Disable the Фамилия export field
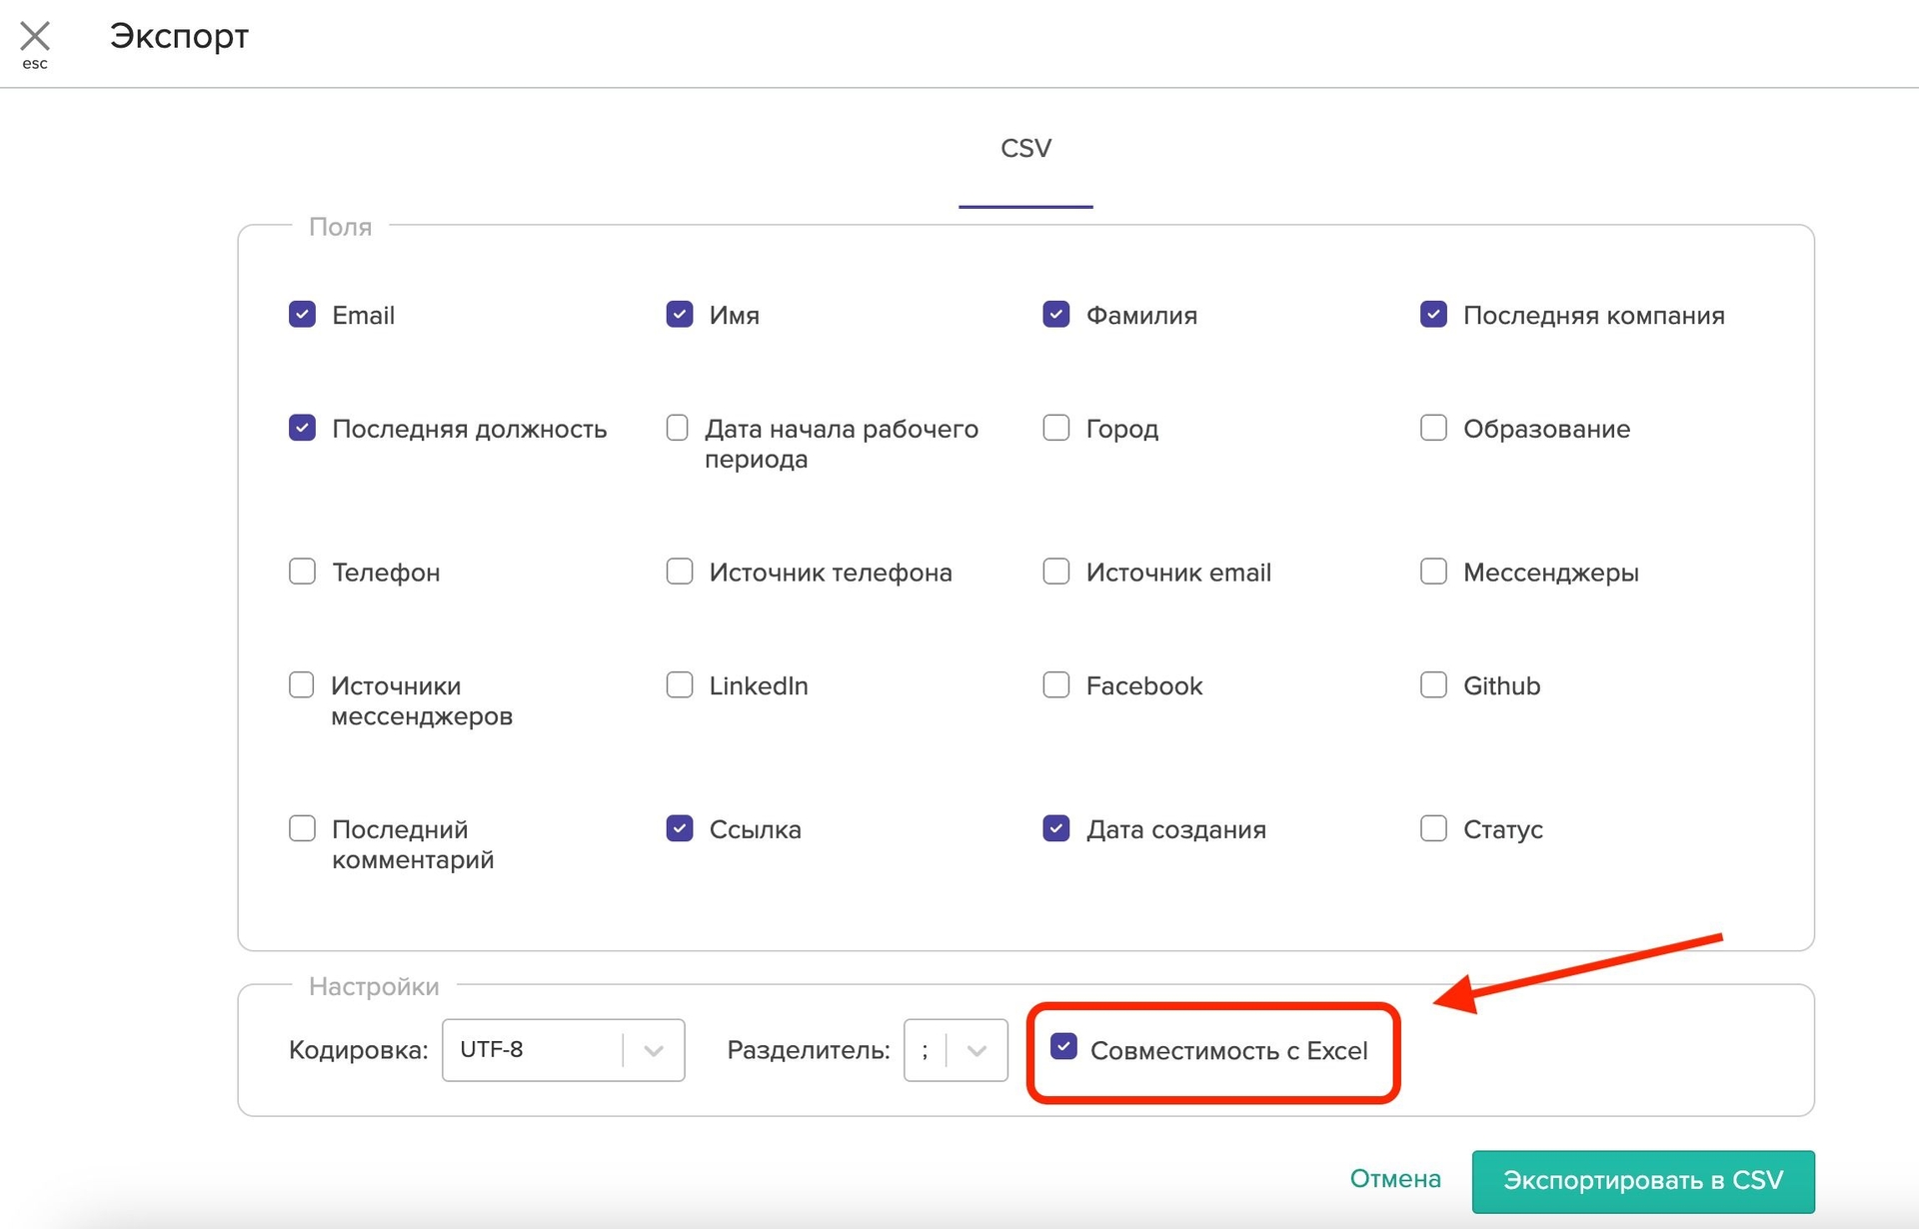 pos(1056,315)
